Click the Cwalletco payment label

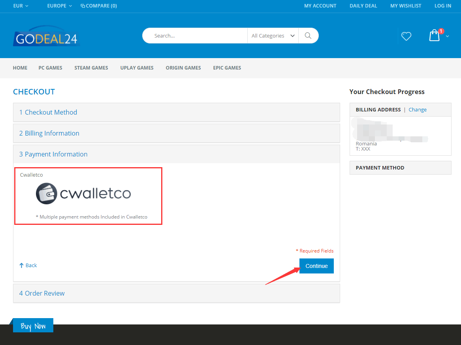(32, 175)
